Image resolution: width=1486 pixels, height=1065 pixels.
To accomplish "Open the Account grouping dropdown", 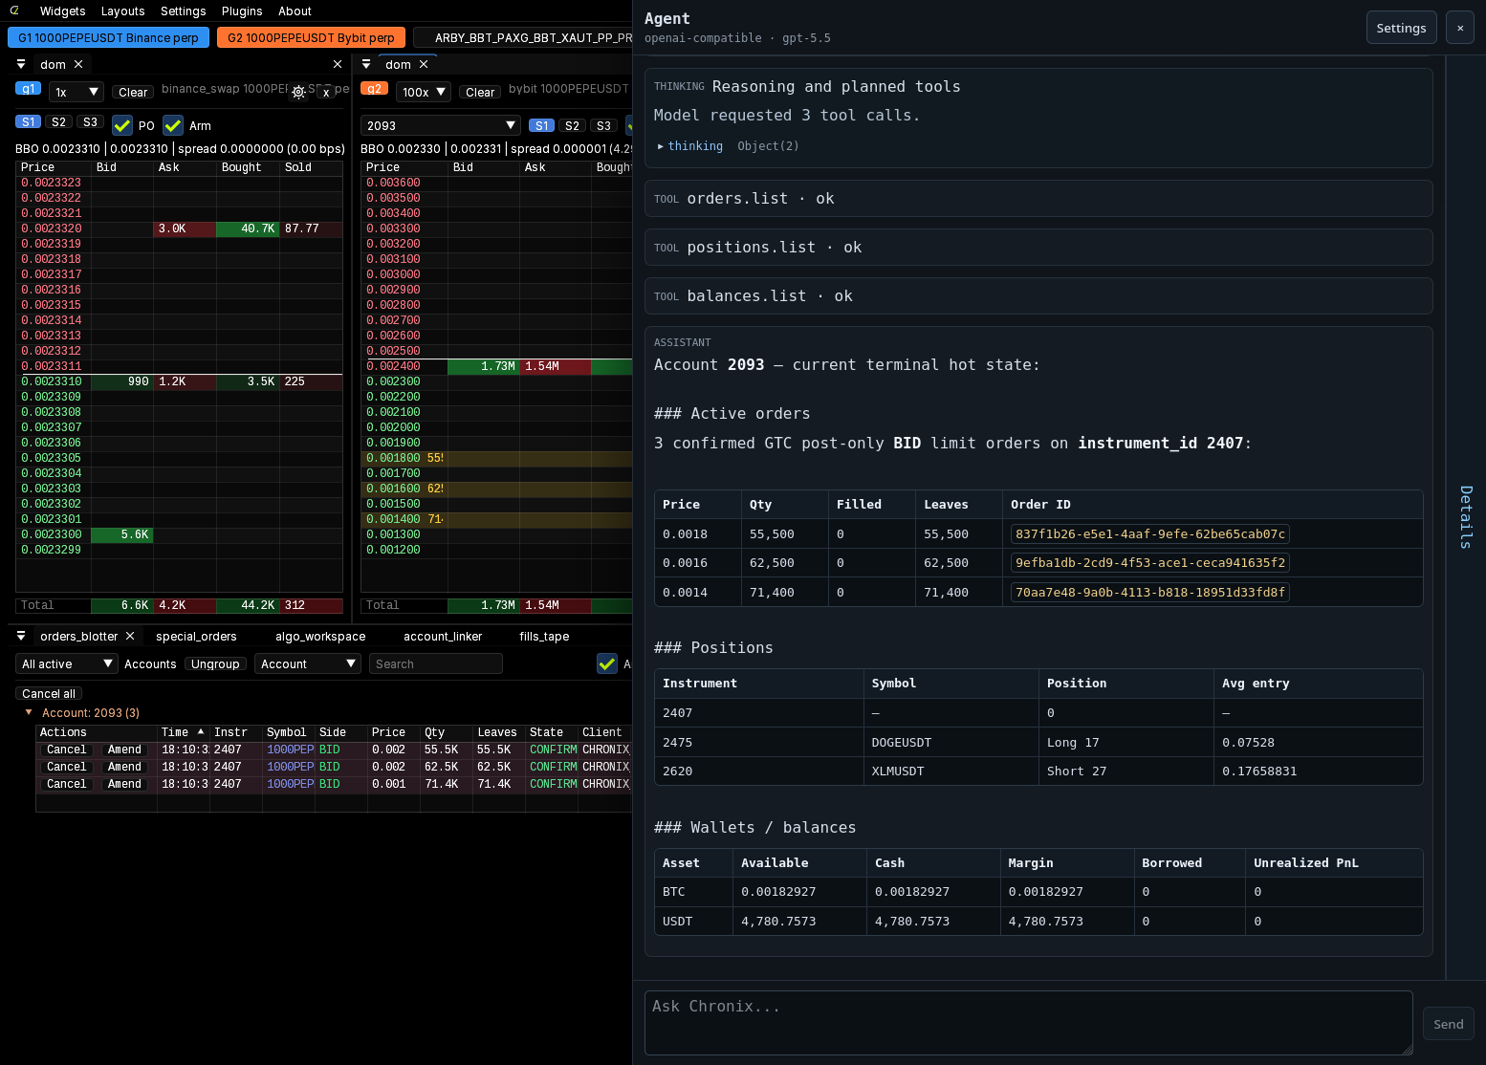I will tap(307, 663).
